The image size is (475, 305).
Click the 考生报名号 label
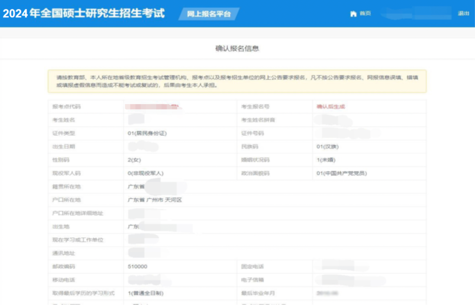256,106
